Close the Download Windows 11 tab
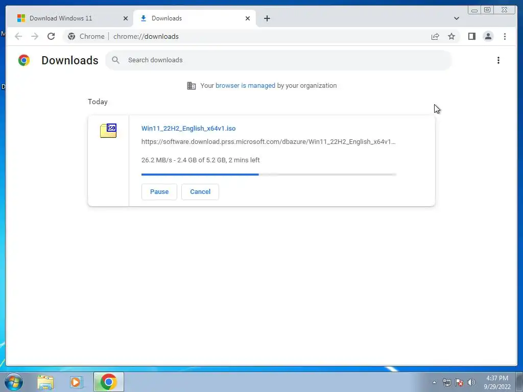Image resolution: width=523 pixels, height=392 pixels. point(126,18)
